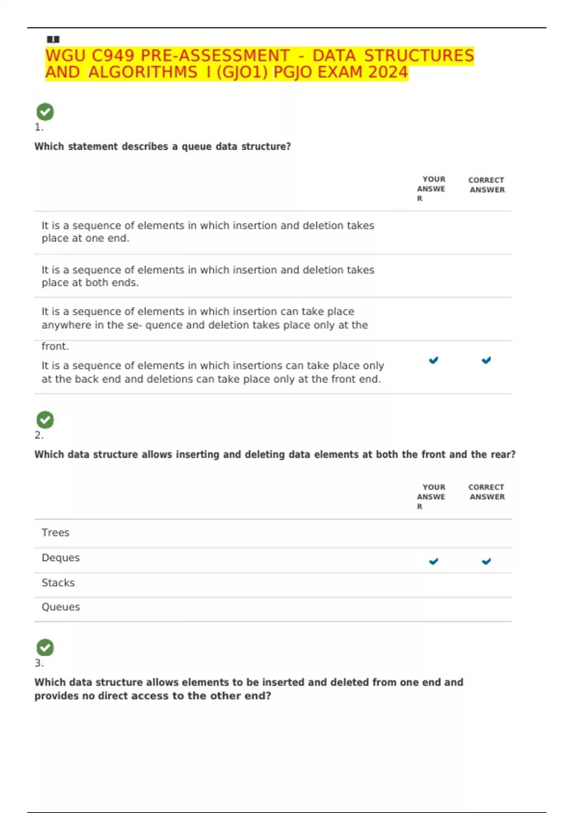Click the small book icon above the title

tap(53, 39)
